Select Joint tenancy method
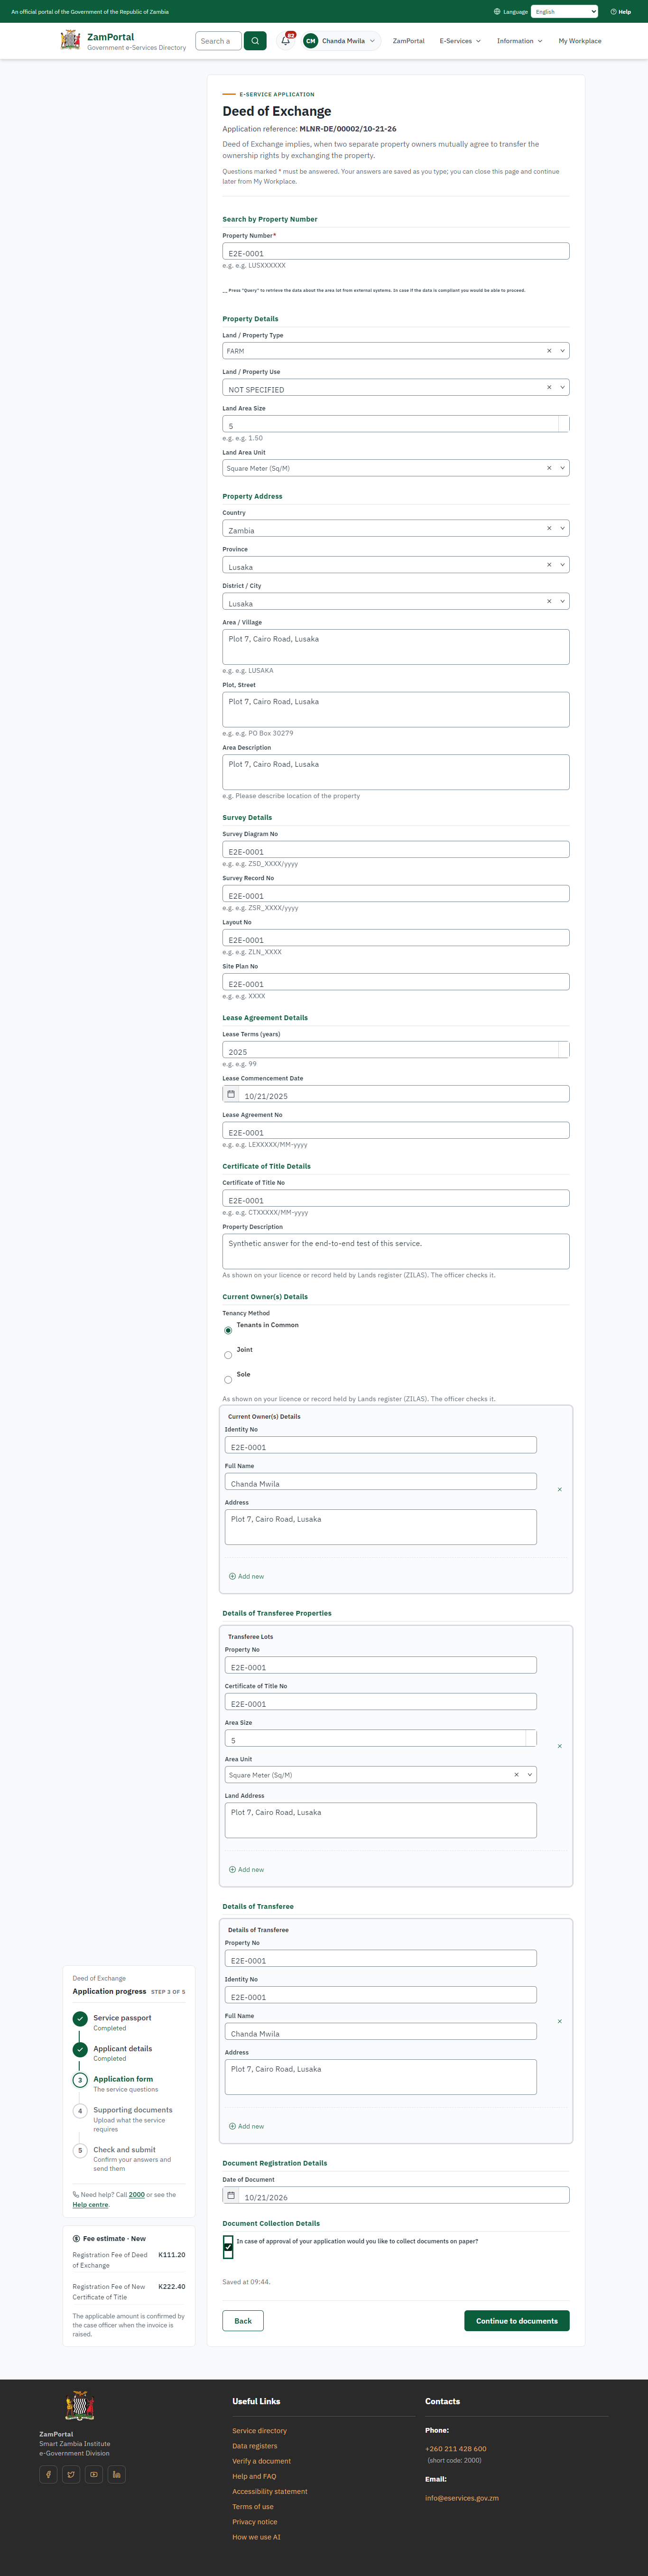Screen dimensions: 648x2576 click(228, 1355)
